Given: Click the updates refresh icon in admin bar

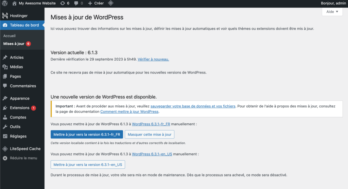Looking at the screenshot, I should 63,3.
